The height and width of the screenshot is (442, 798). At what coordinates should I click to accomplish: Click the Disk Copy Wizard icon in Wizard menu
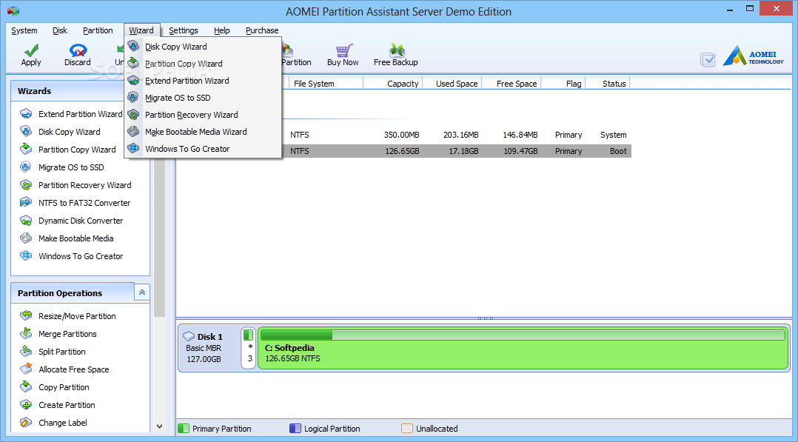(133, 47)
